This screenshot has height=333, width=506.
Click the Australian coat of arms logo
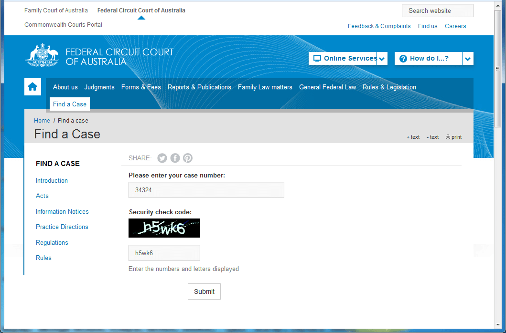[42, 55]
